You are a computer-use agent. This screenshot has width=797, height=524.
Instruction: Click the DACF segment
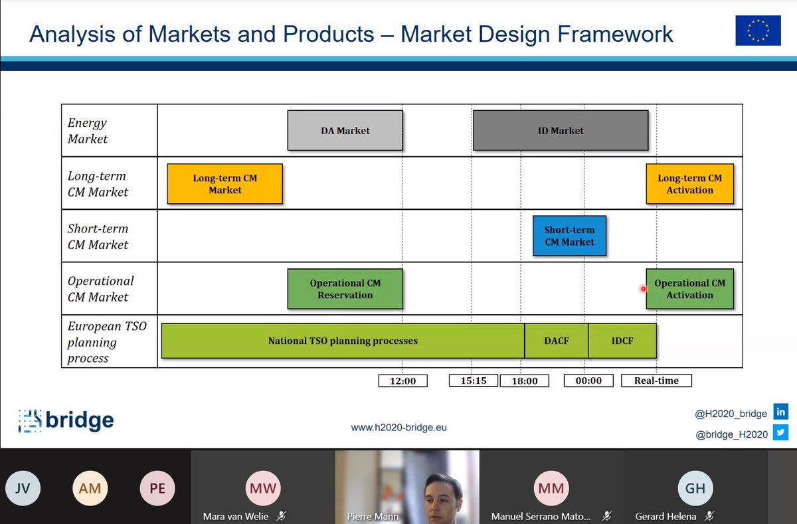pos(557,341)
